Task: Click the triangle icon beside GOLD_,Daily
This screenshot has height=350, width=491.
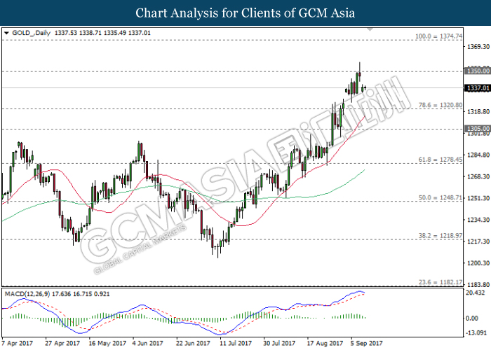Action: point(6,32)
